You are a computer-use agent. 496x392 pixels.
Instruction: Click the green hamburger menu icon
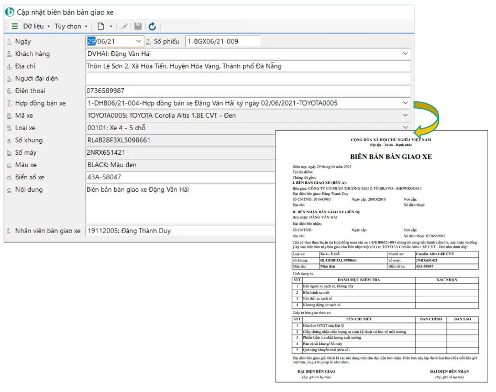[x=15, y=26]
